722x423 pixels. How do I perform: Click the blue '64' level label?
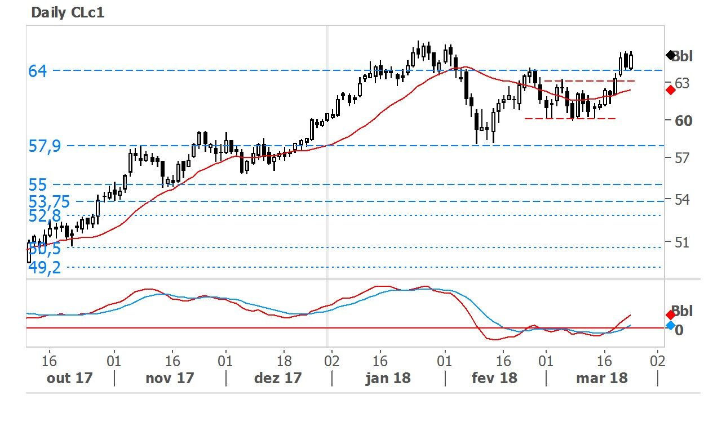pyautogui.click(x=37, y=71)
